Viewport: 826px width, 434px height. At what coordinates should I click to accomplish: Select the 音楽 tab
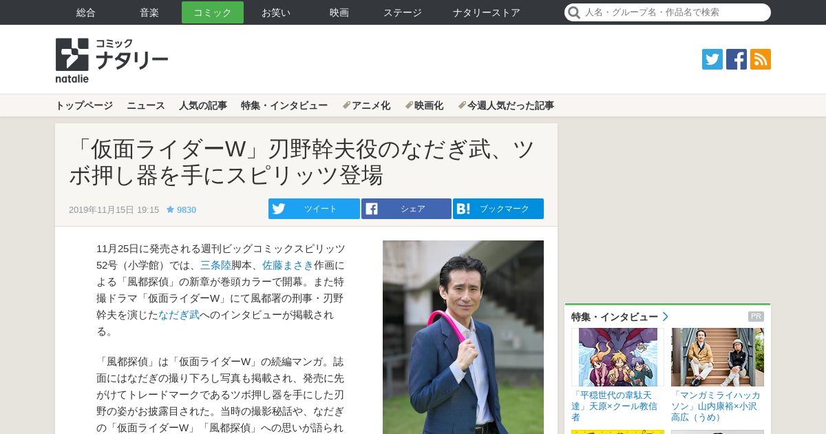pos(149,12)
